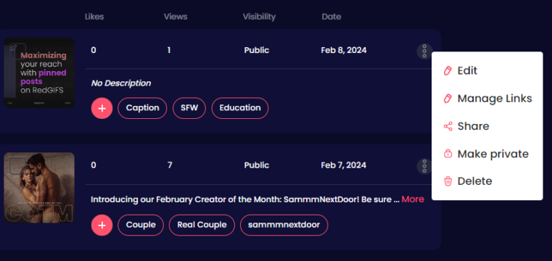The image size is (552, 261).
Task: Click the Public visibility of the Feb 7 post
Action: coord(257,165)
